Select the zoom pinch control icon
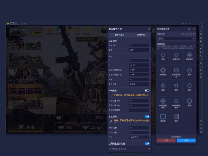208x156 pixels. [176, 86]
